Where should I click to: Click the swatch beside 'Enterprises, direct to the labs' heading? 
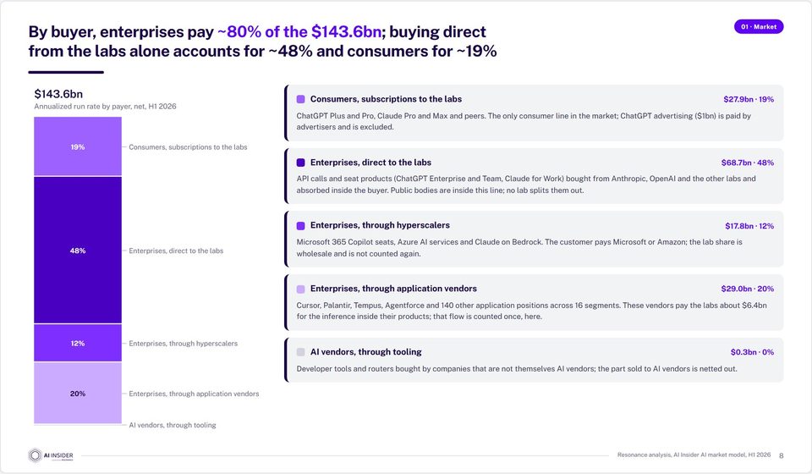tap(300, 163)
